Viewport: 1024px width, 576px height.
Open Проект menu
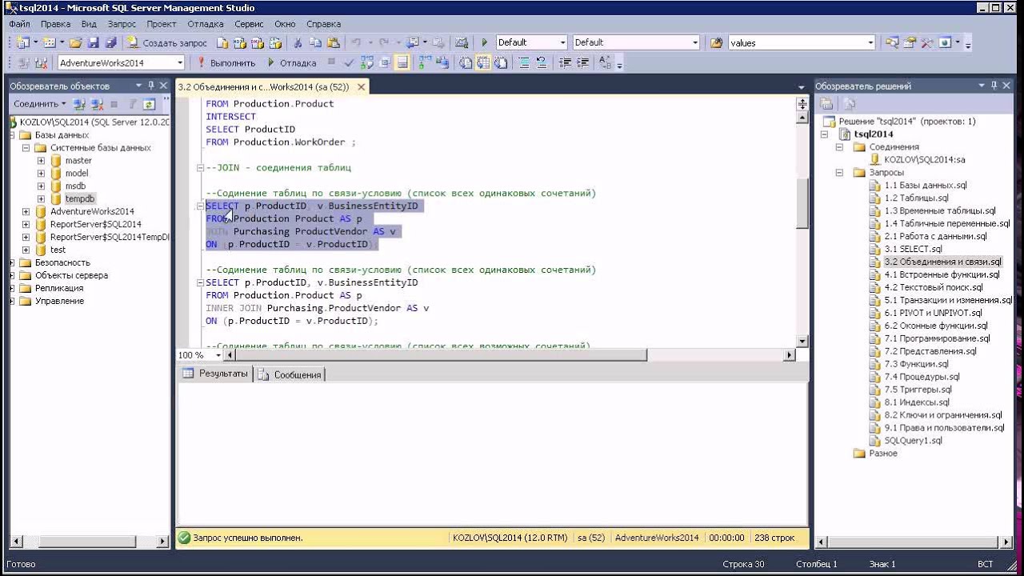tap(162, 24)
